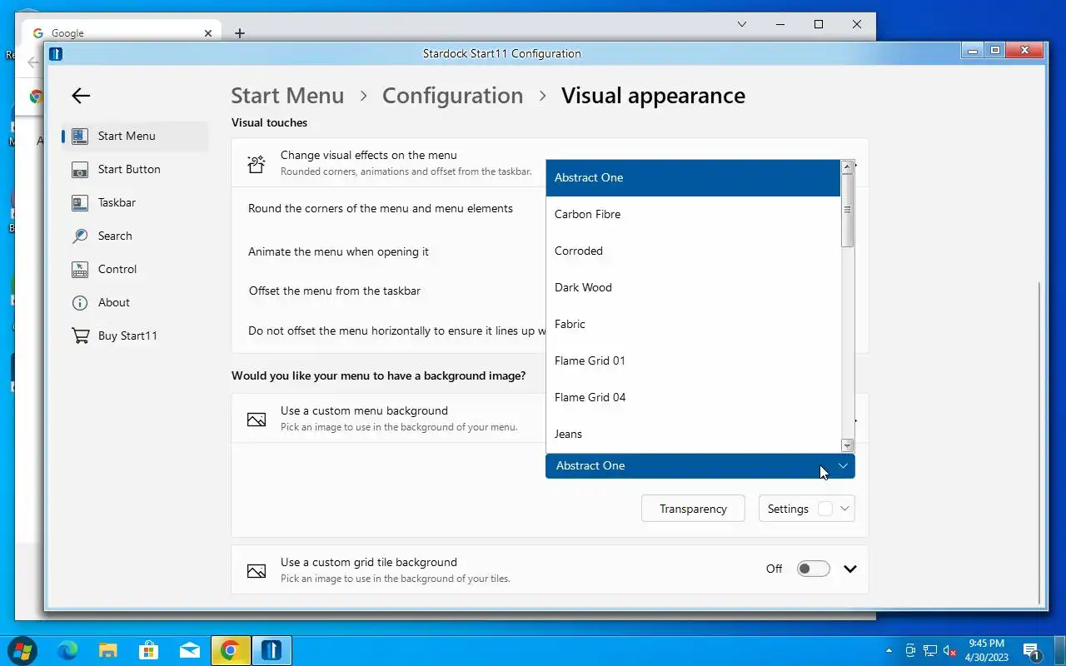Viewport: 1066px width, 666px height.
Task: Click the Start Menu sidebar icon
Action: 80,136
